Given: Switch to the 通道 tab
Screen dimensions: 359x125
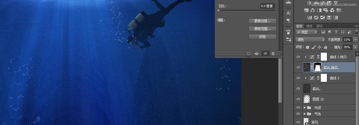Looking at the screenshot, I should coord(309,26).
